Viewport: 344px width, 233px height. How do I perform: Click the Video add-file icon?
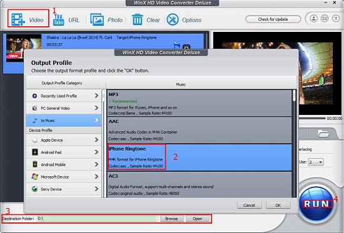[18, 20]
